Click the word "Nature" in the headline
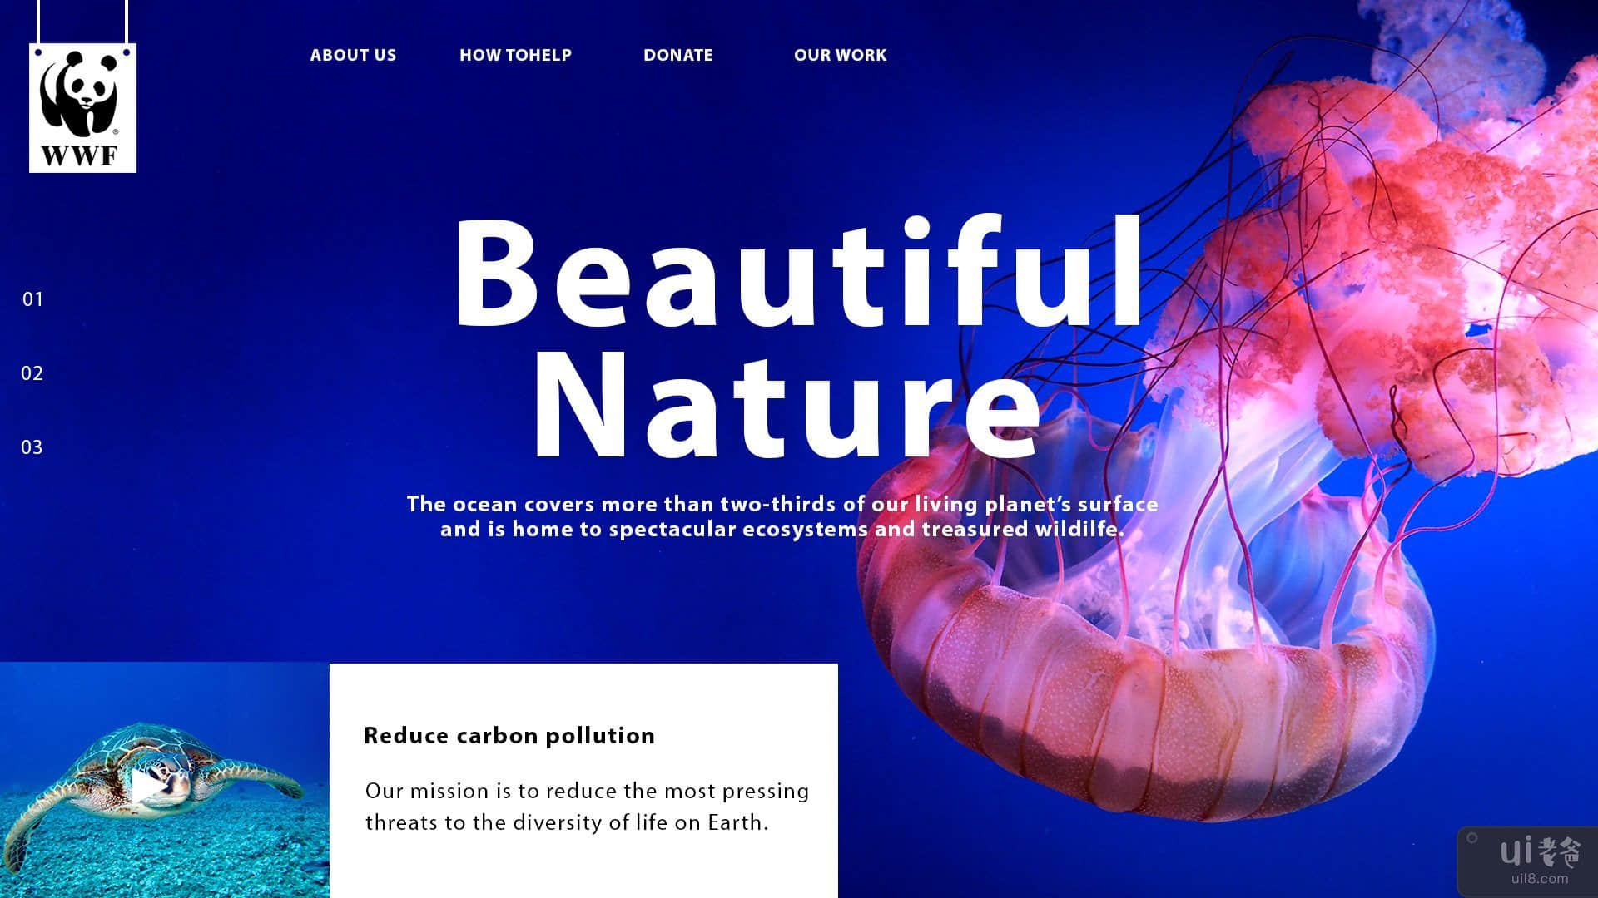 coord(787,407)
